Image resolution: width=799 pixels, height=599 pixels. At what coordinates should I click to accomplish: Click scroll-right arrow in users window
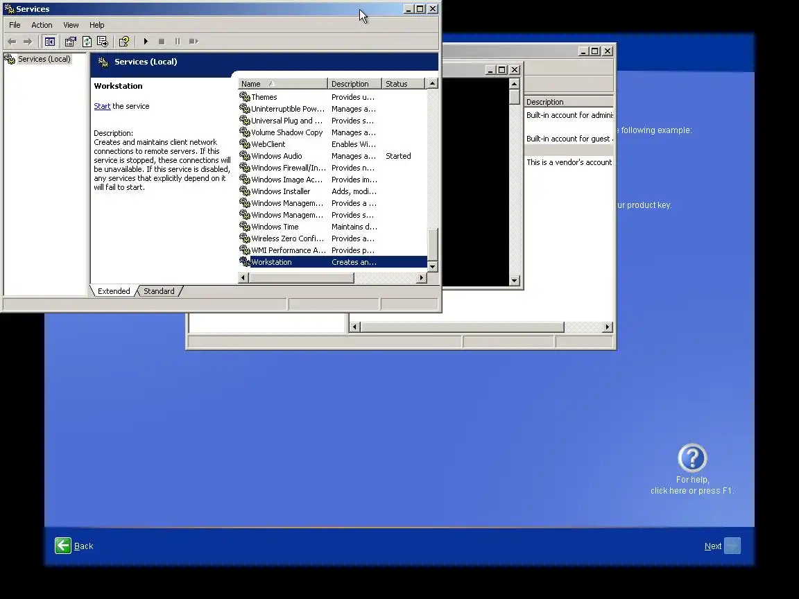[607, 327]
